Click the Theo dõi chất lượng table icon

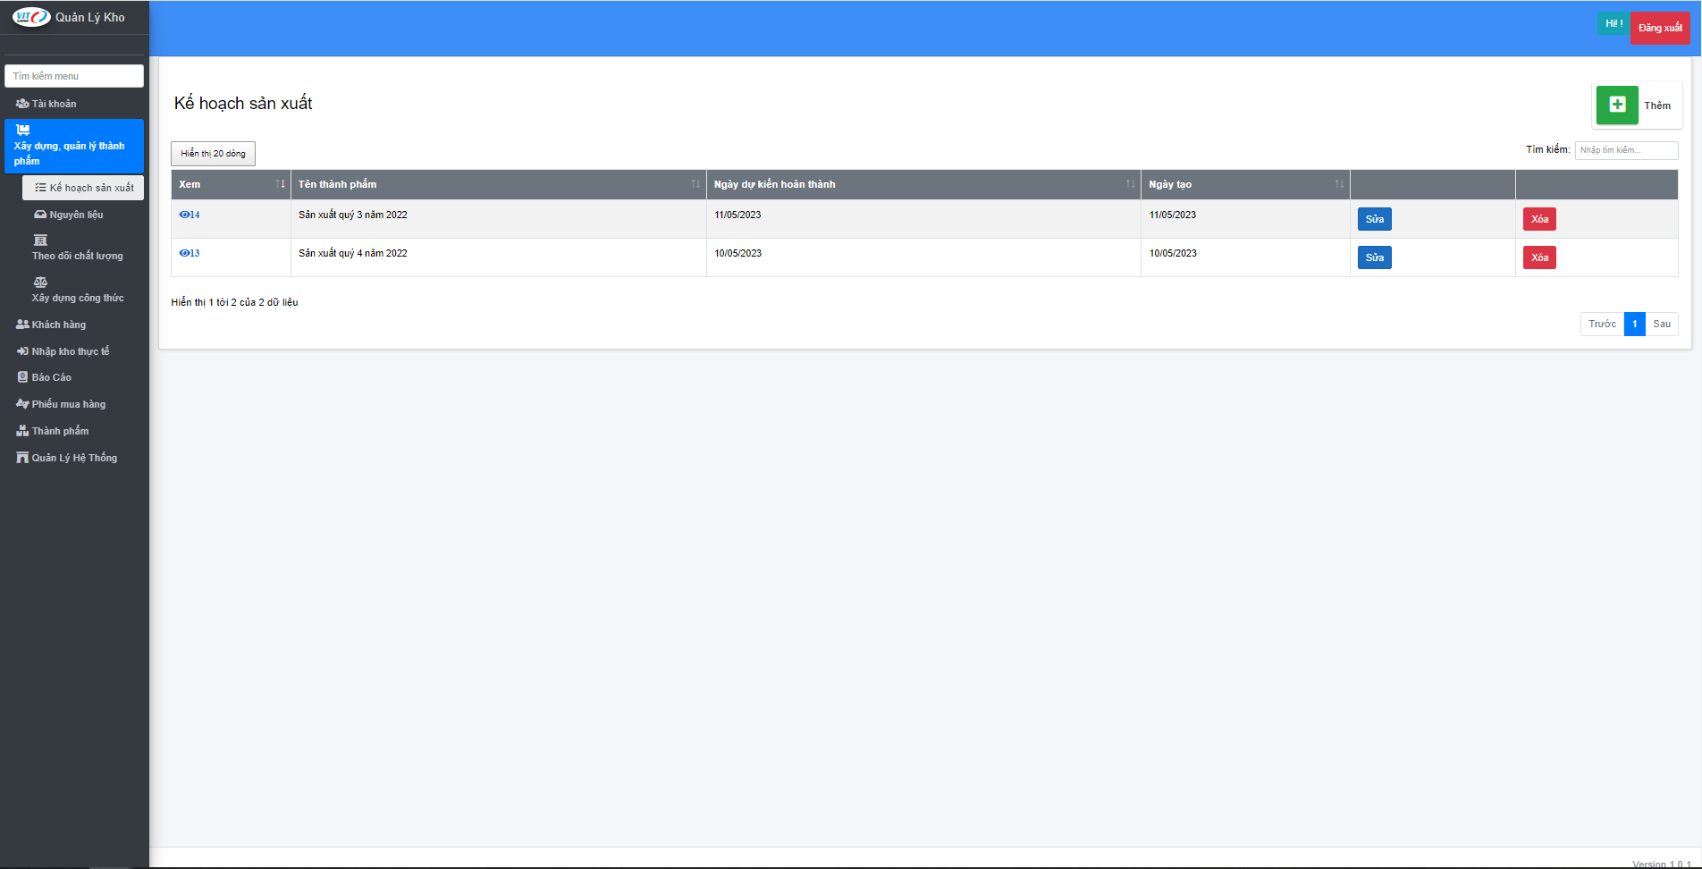[40, 240]
